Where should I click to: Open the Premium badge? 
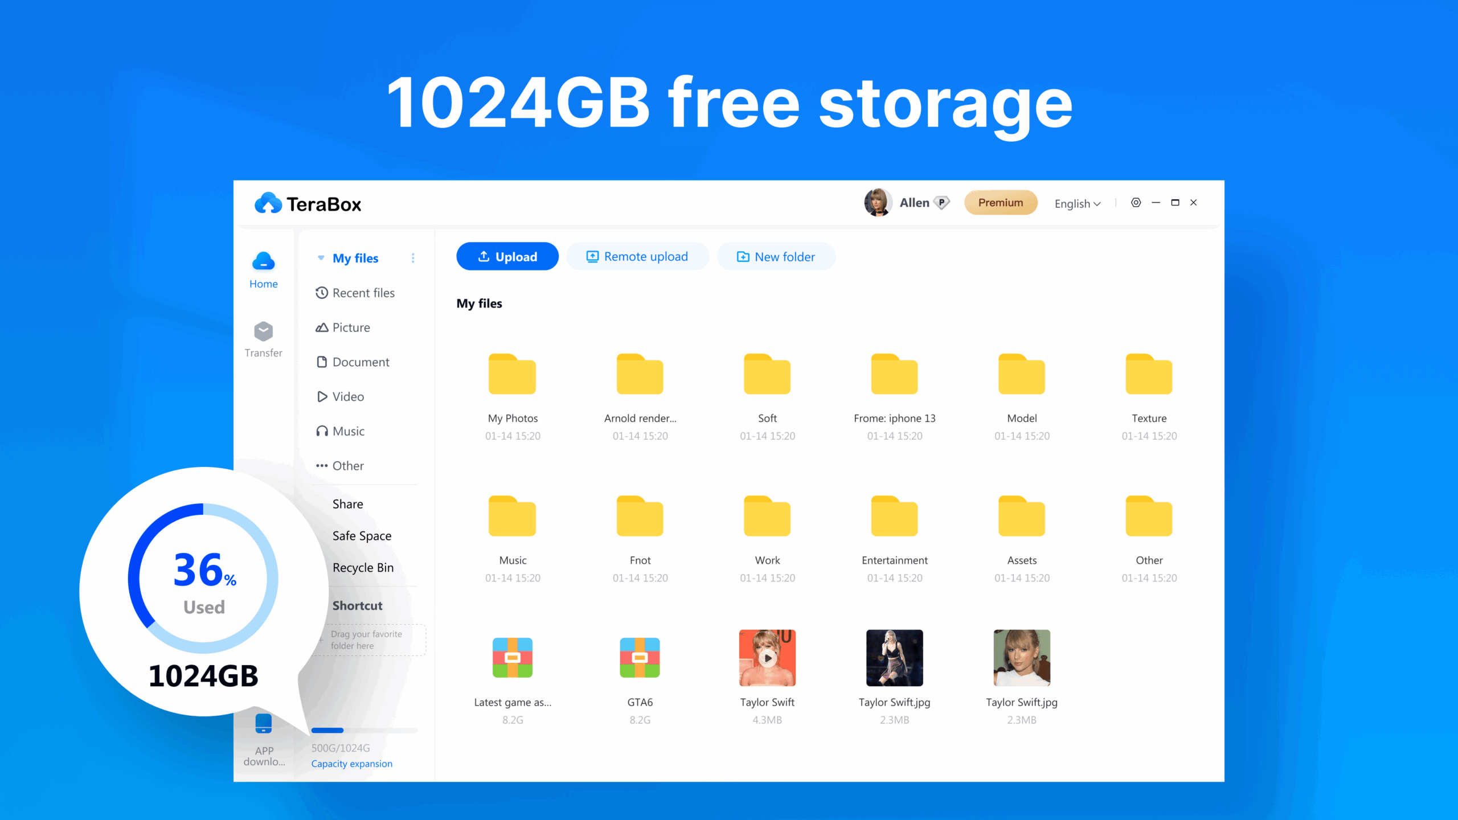click(x=1001, y=202)
